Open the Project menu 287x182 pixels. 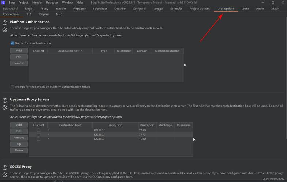click(23, 3)
